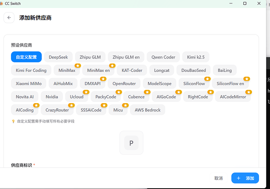
Task: Click the star badge on Ucloud
Action: (86, 92)
